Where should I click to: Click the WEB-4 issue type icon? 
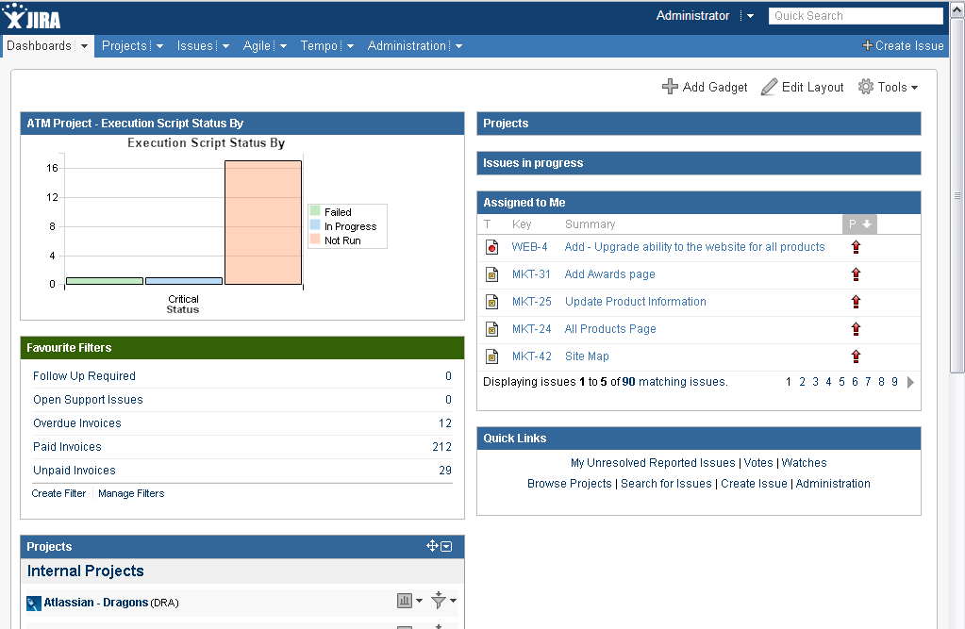click(491, 247)
